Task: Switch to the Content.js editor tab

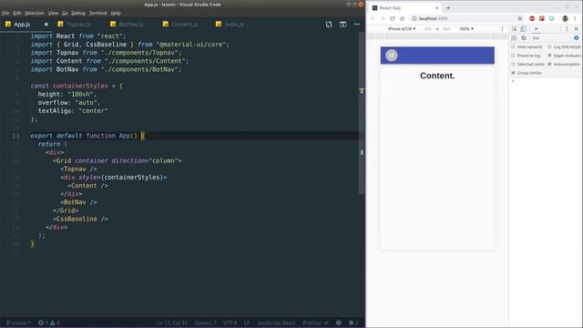Action: pos(184,25)
